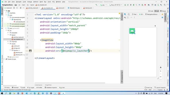This screenshot has width=170, height=95.
Task: Open Windows taskbar search icon
Action: 6,93
